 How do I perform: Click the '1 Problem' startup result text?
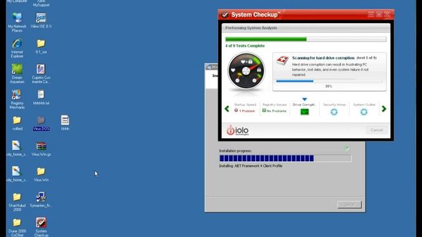click(247, 111)
